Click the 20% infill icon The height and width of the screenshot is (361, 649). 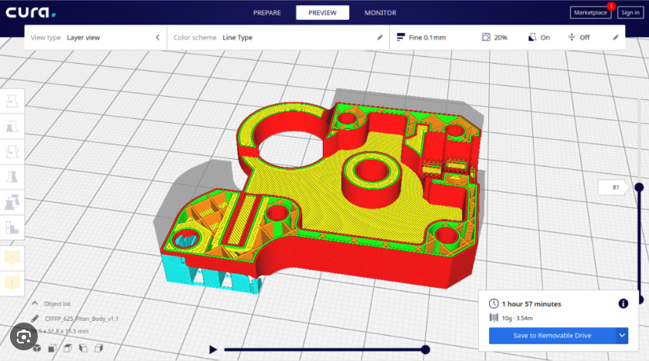click(x=486, y=37)
